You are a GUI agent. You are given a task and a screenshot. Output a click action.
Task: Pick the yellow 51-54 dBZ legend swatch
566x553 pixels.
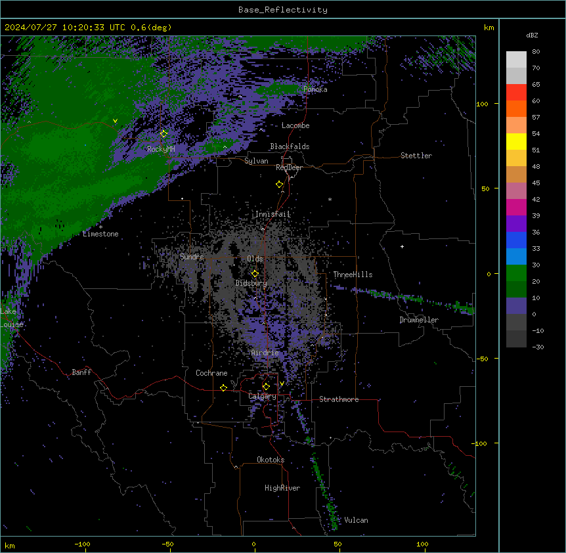point(516,141)
